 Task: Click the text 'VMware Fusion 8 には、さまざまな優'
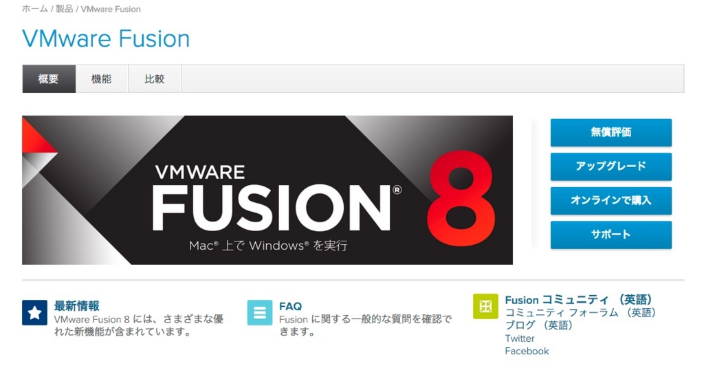pyautogui.click(x=139, y=319)
